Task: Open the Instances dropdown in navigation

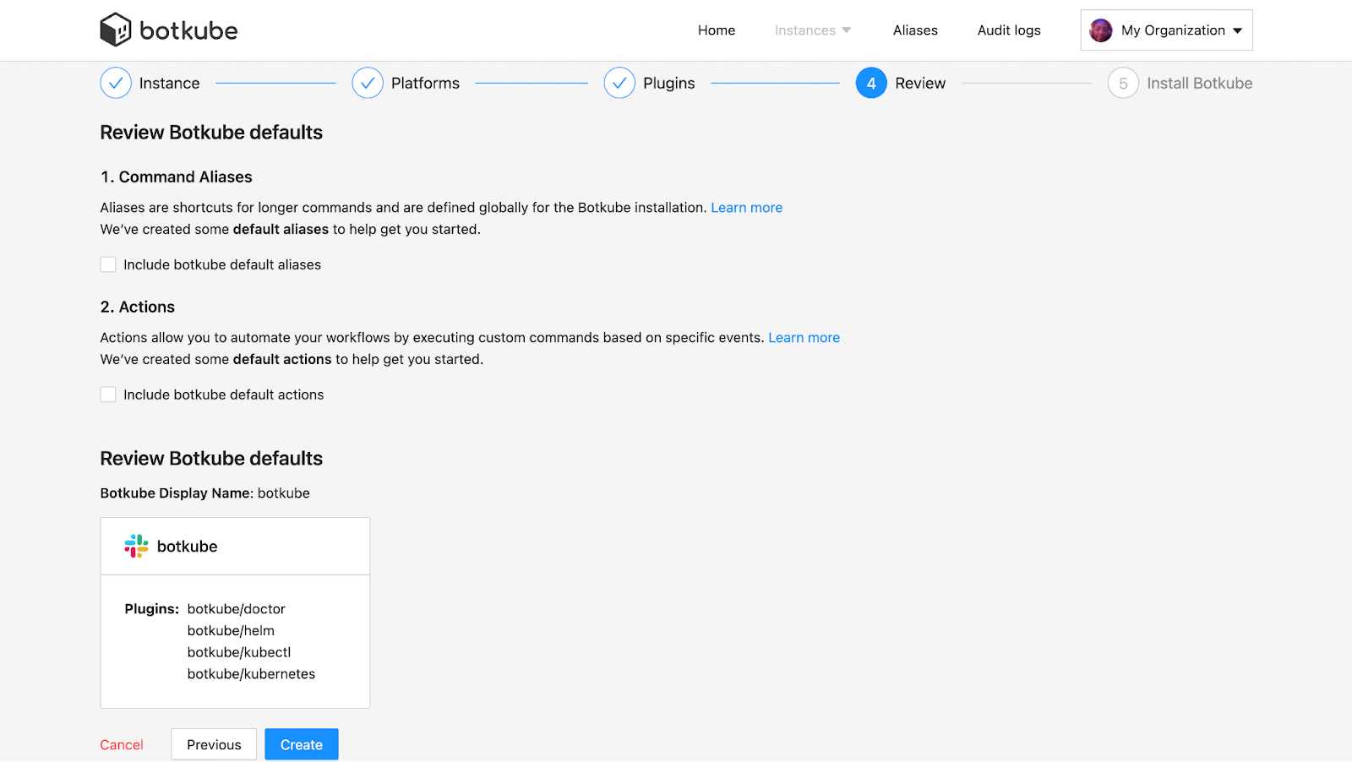Action: 811,30
